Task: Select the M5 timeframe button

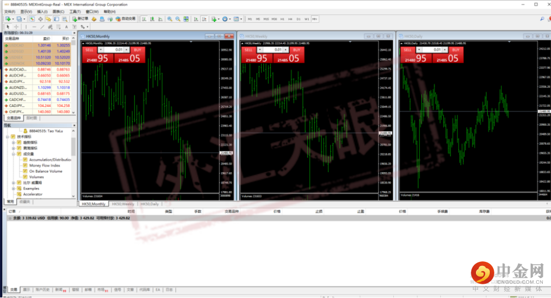Action: tap(258, 19)
